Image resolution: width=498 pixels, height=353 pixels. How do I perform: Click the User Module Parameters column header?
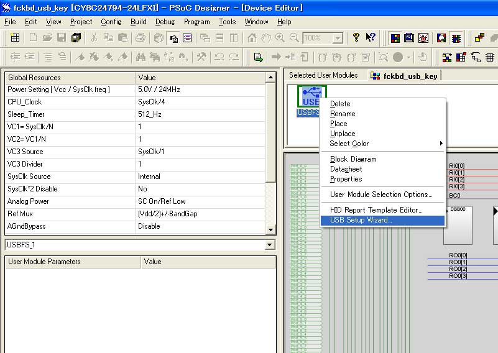click(x=73, y=262)
